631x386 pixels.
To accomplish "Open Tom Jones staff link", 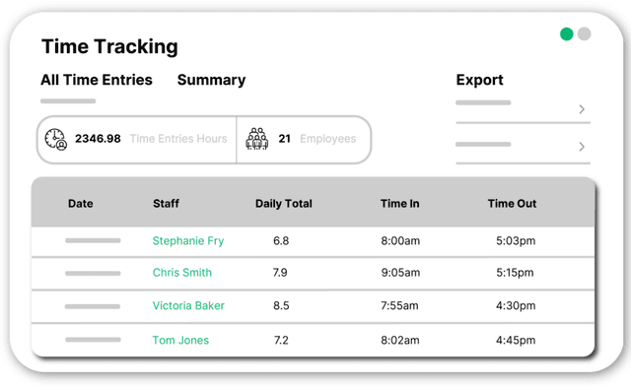I will tap(180, 340).
